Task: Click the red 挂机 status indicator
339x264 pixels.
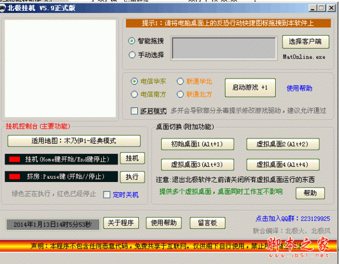Action: [x=15, y=159]
